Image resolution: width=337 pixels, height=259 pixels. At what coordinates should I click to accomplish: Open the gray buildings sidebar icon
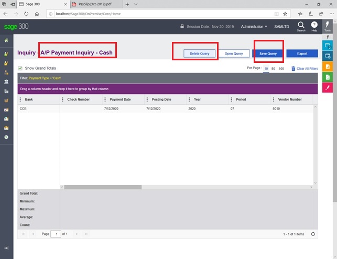tap(6, 91)
